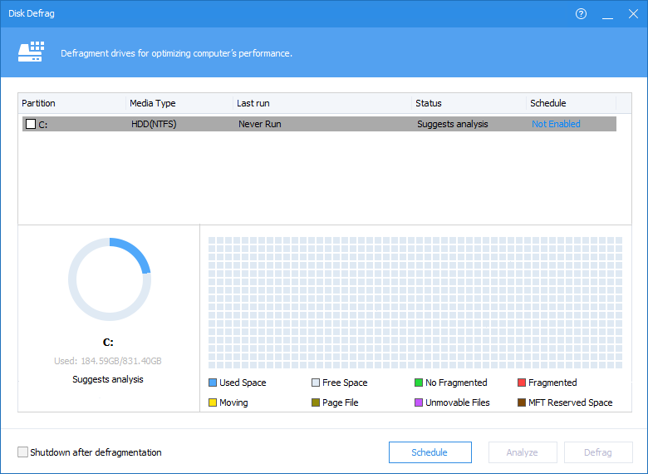Click the disk usage donut chart
Image resolution: width=648 pixels, height=474 pixels.
109,279
